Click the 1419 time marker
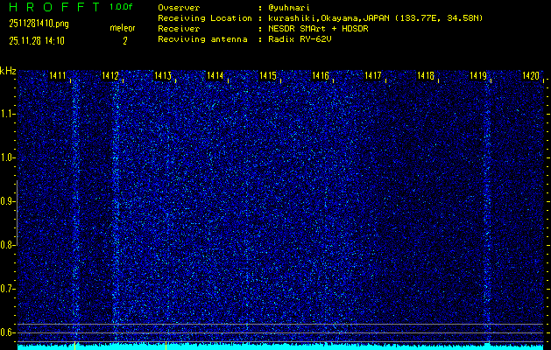This screenshot has height=350, width=551. tap(478, 75)
